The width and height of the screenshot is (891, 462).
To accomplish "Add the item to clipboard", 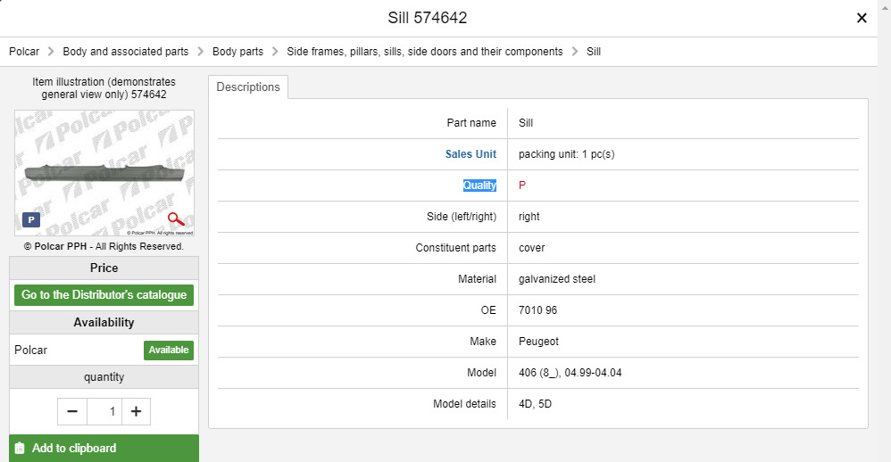I will (x=104, y=448).
